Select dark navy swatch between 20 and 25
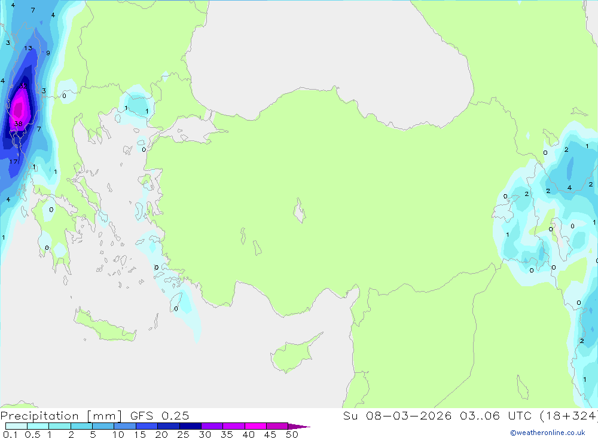Screen dimensions: 598x438 [169, 426]
